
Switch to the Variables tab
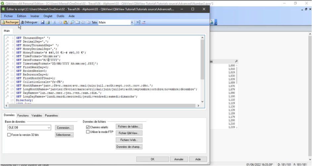pyautogui.click(x=37, y=115)
